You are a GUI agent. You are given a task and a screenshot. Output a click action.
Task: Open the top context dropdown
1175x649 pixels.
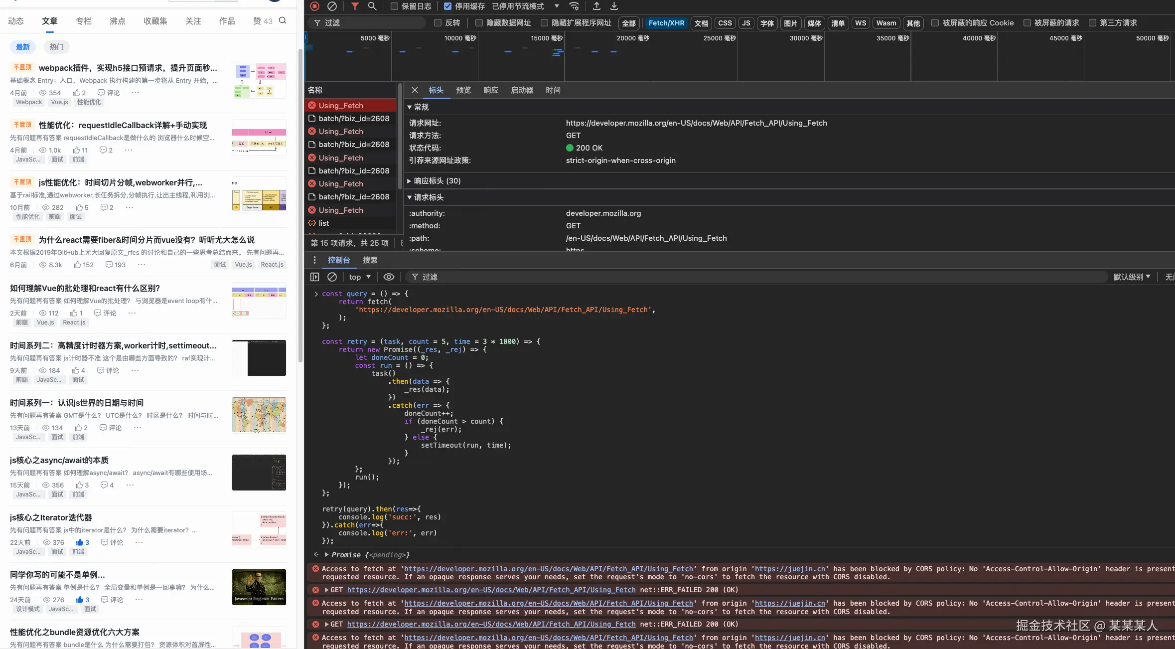point(360,277)
